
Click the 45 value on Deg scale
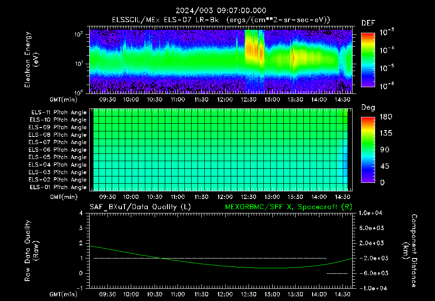[x=384, y=166]
